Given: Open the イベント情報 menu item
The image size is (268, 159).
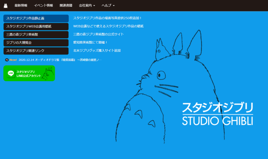Looking at the screenshot, I should point(43,5).
